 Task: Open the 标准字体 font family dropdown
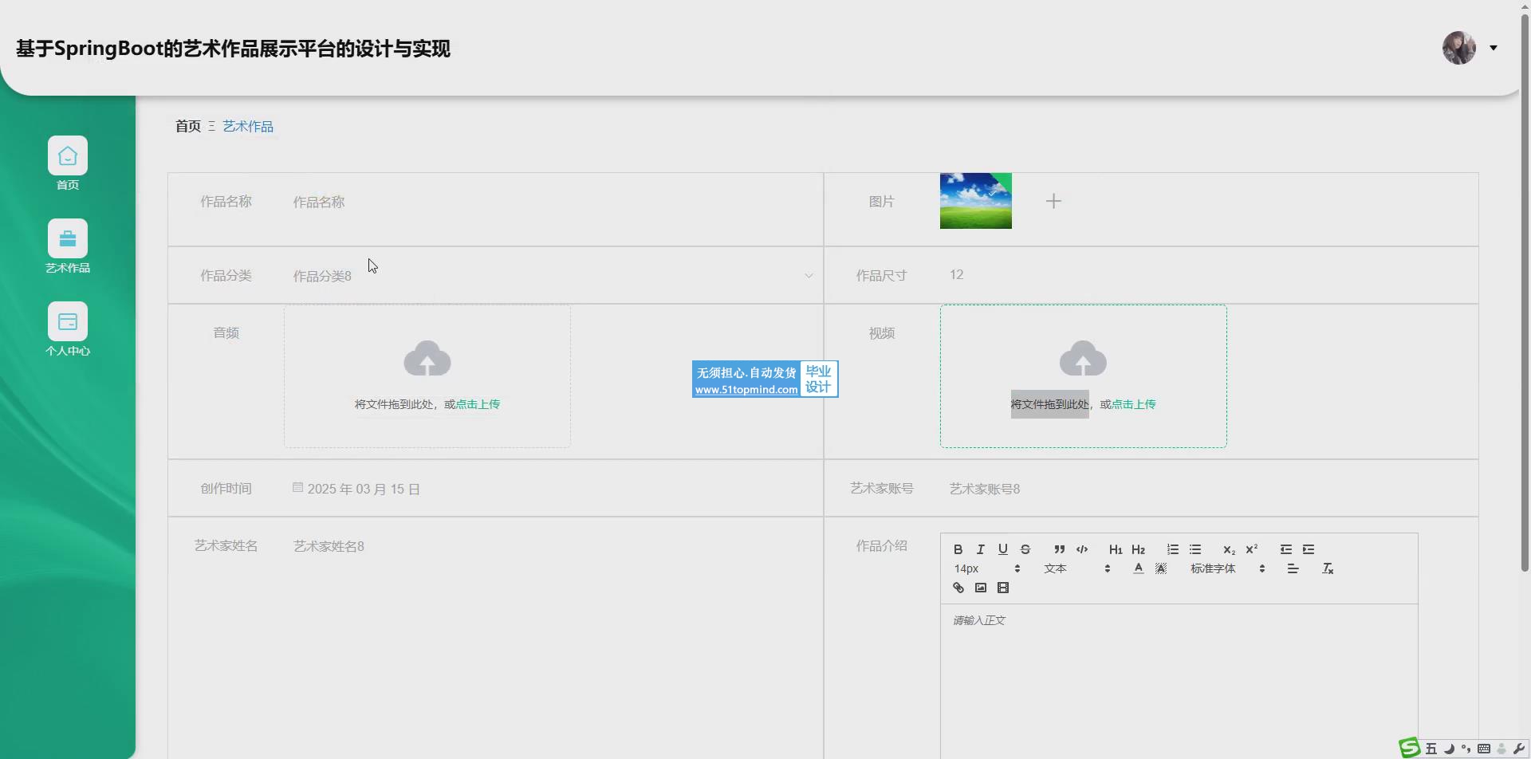coord(1227,568)
